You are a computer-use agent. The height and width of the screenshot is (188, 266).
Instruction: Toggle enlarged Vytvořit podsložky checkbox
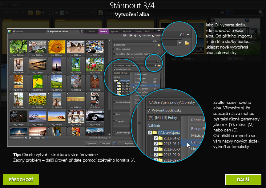click(149, 110)
